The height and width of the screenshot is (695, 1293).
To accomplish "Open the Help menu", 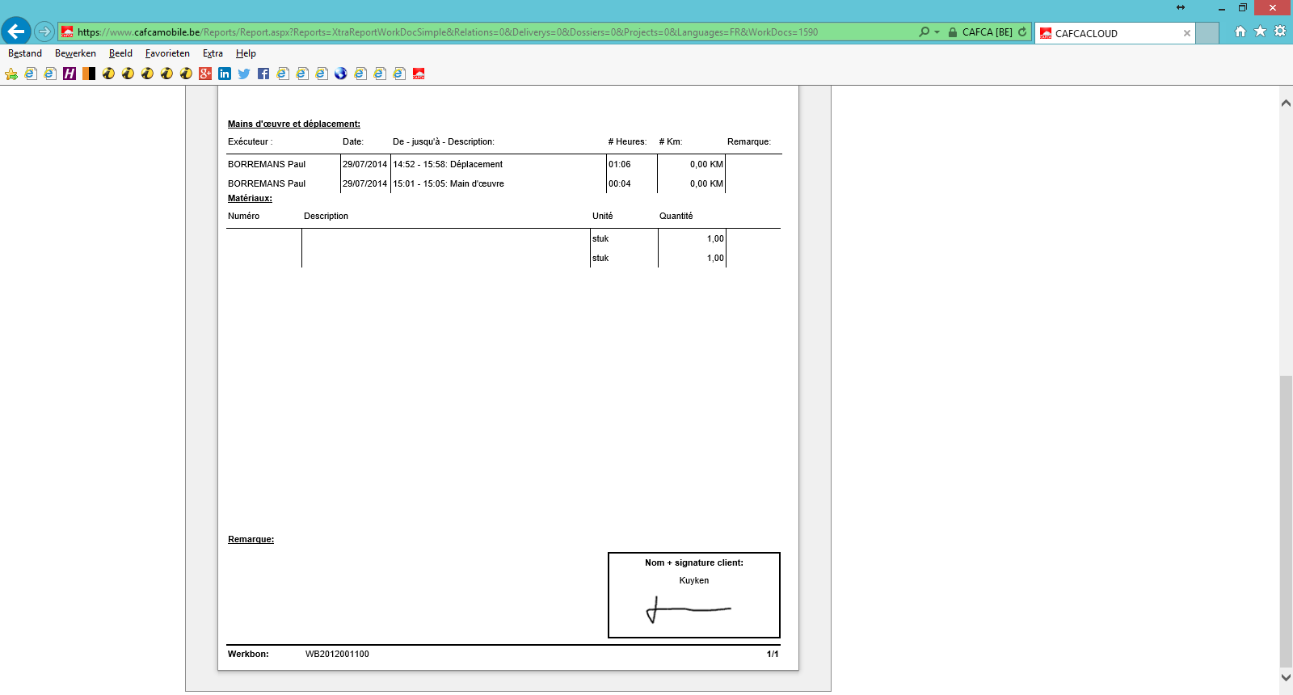I will (x=246, y=53).
